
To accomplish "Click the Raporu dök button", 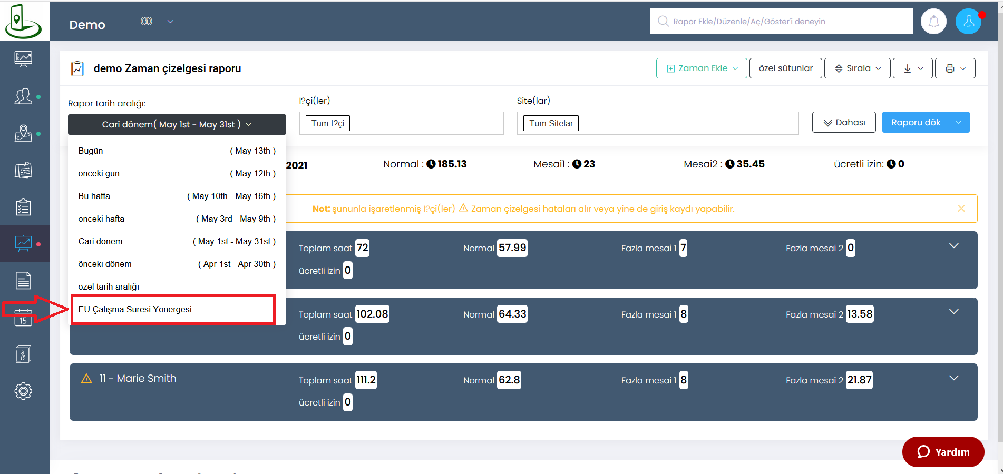I will 916,122.
